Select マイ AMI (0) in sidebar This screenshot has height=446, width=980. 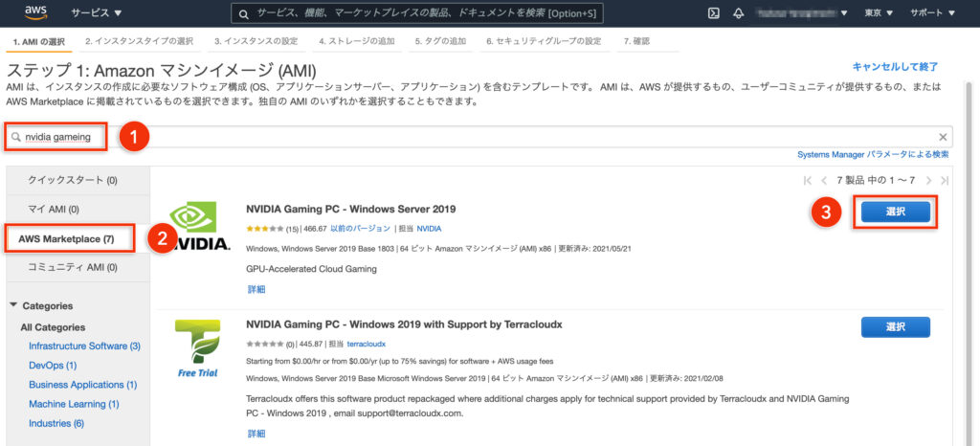click(x=78, y=210)
